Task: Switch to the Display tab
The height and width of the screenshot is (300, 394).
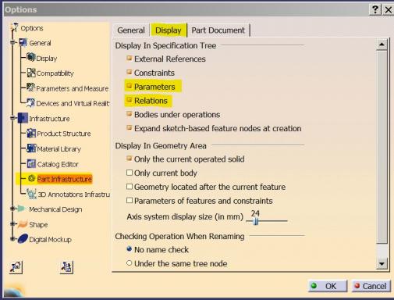Action: click(169, 30)
